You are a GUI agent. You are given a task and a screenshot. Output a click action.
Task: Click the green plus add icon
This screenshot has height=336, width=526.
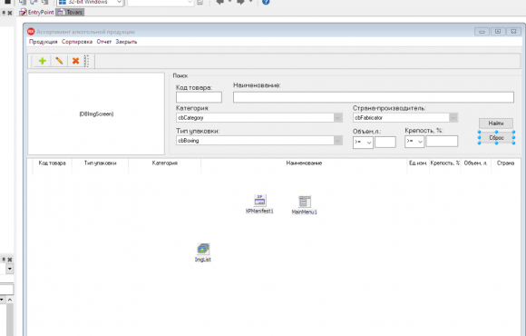pyautogui.click(x=43, y=61)
